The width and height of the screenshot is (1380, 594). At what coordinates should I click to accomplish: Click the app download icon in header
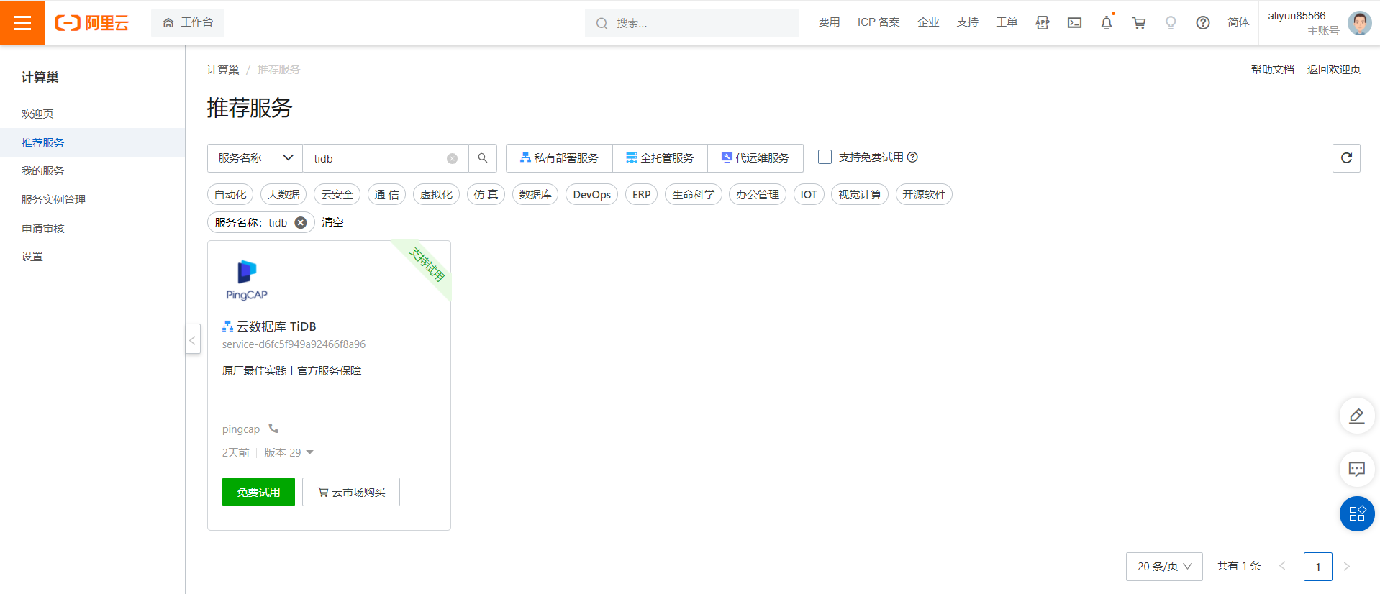[x=1042, y=23]
